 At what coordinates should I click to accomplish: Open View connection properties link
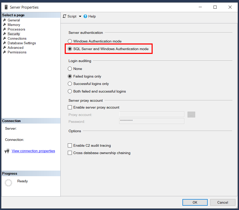click(33, 151)
